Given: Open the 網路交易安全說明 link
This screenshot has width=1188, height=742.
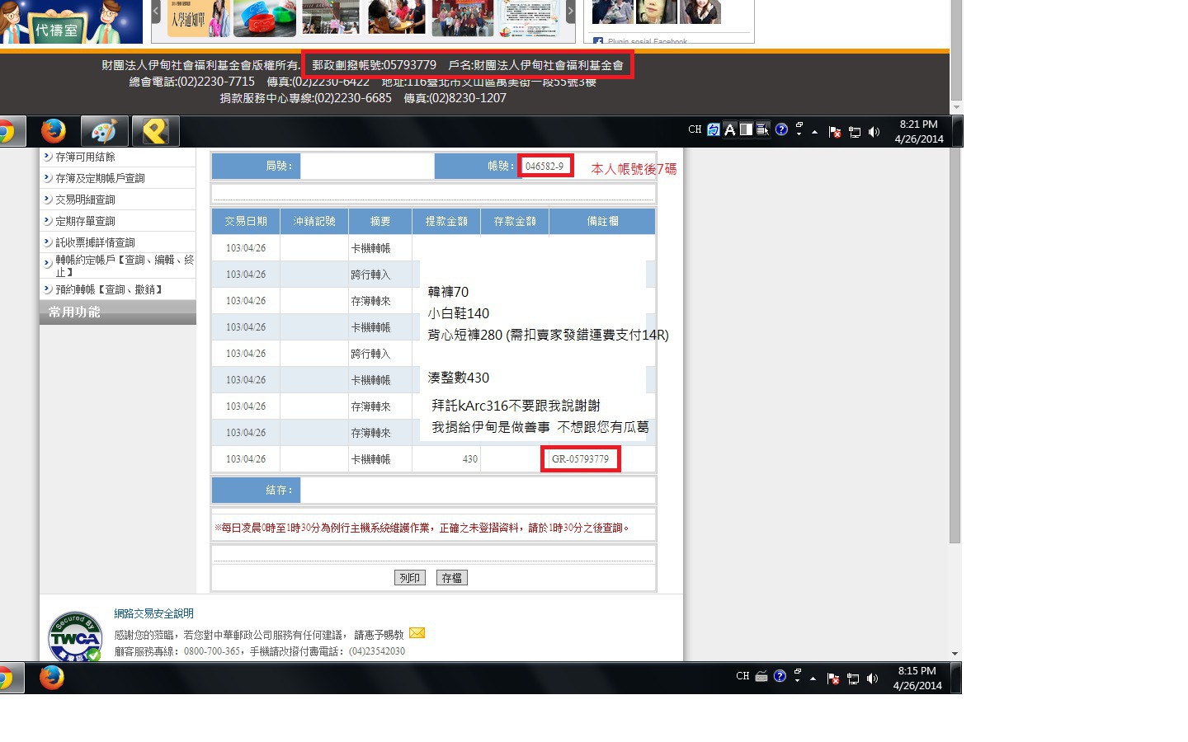Looking at the screenshot, I should pyautogui.click(x=153, y=613).
